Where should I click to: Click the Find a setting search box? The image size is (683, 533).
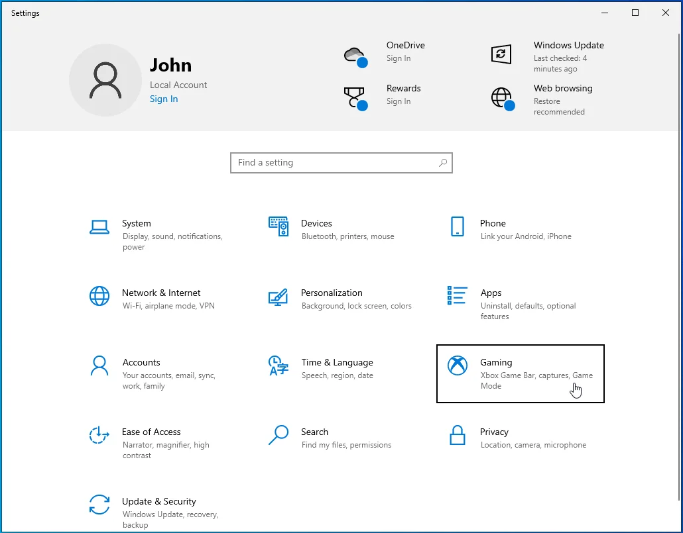click(341, 163)
